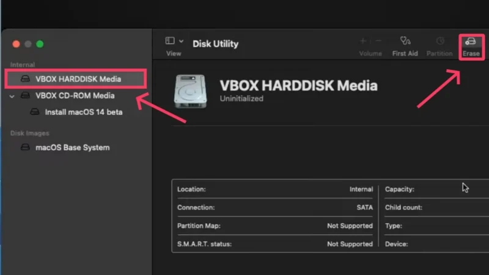Click the Internal location value
The height and width of the screenshot is (275, 489).
[361, 189]
